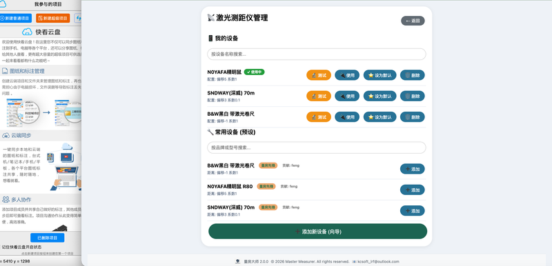Image resolution: width=552 pixels, height=266 pixels.
Task: Delete SNDWAY(深威) 70m from my devices
Action: coord(412,96)
